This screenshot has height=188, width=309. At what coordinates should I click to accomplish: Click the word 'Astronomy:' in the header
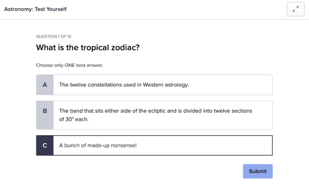[18, 9]
